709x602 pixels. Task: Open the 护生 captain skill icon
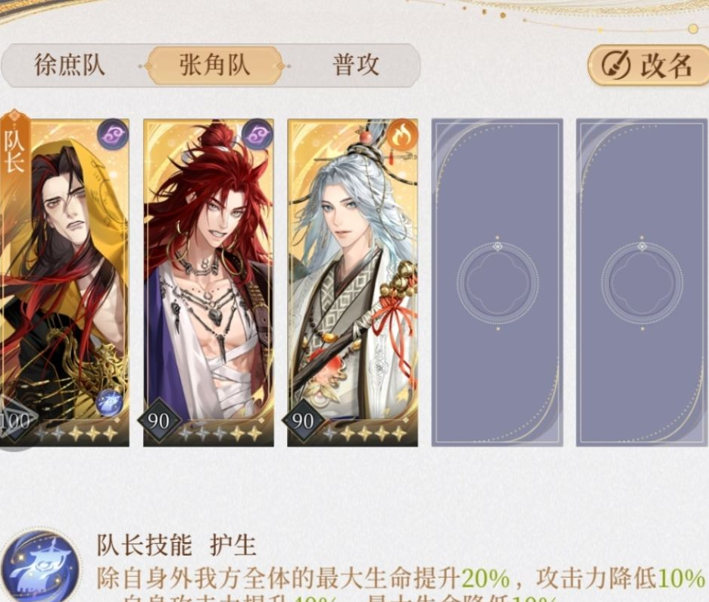tap(41, 566)
